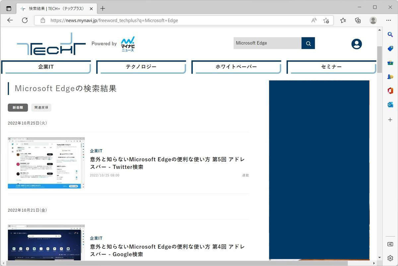The height and width of the screenshot is (266, 398).
Task: Click the date 2022年10月21日(金)
Action: [x=28, y=210]
